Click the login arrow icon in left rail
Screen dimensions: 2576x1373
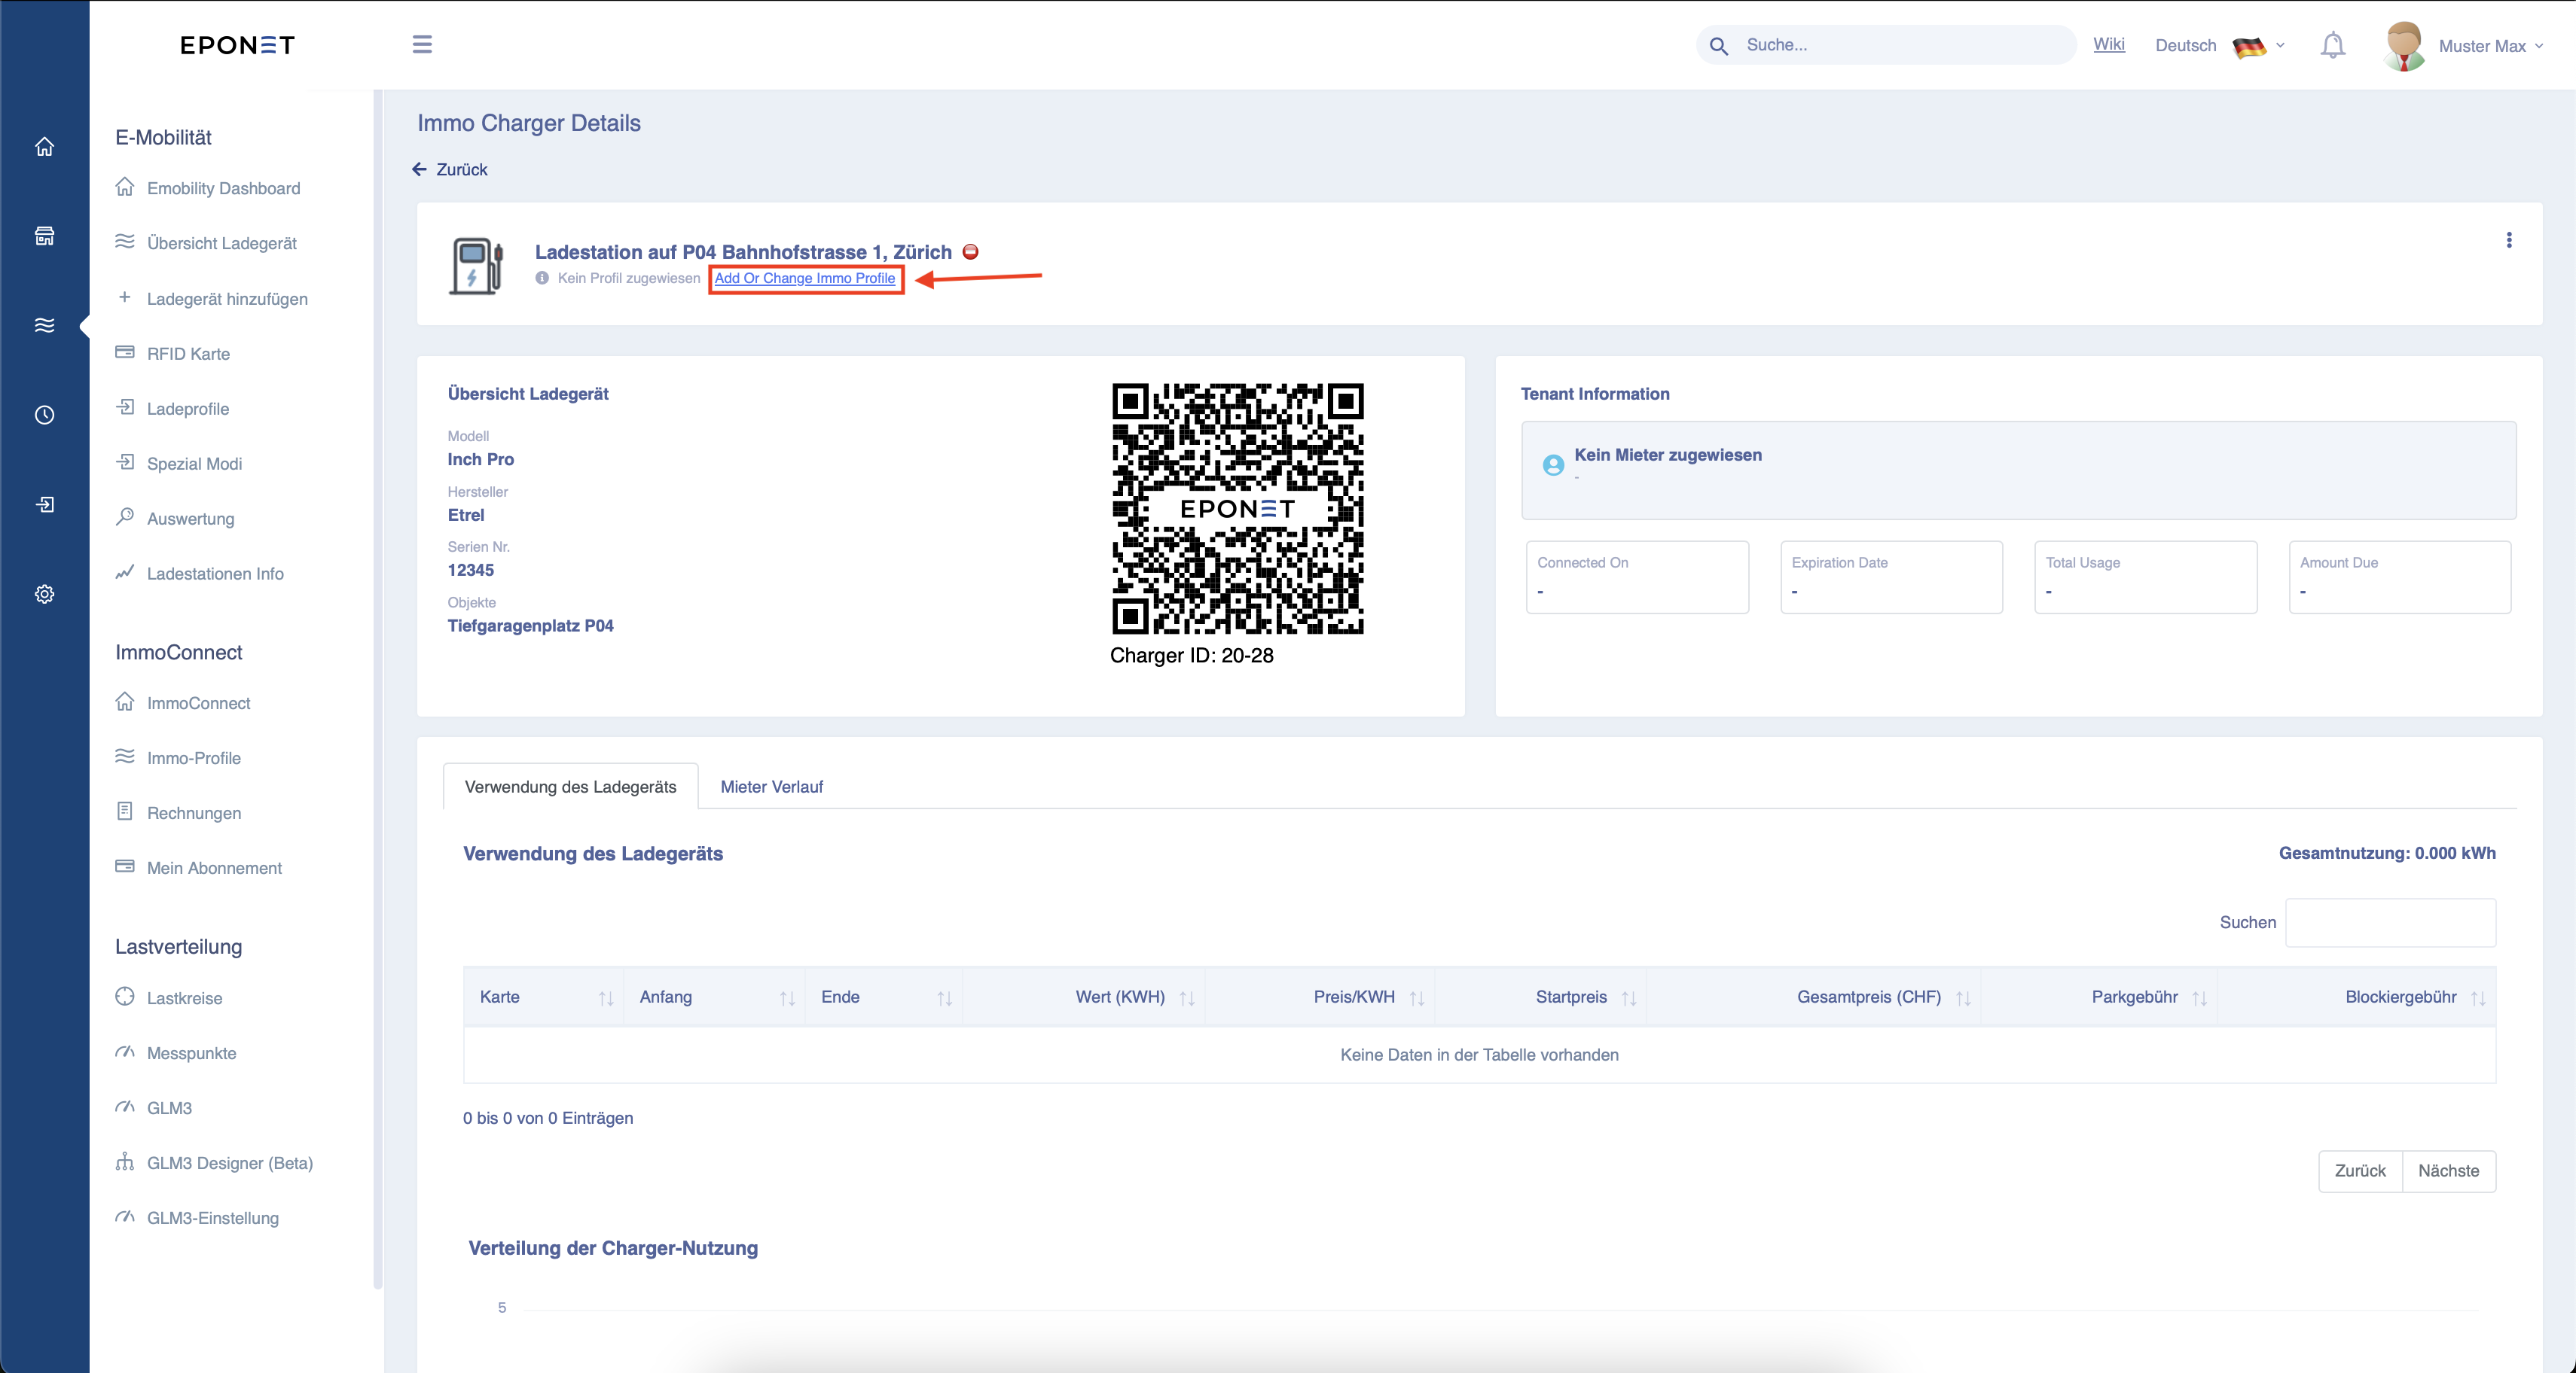point(45,504)
